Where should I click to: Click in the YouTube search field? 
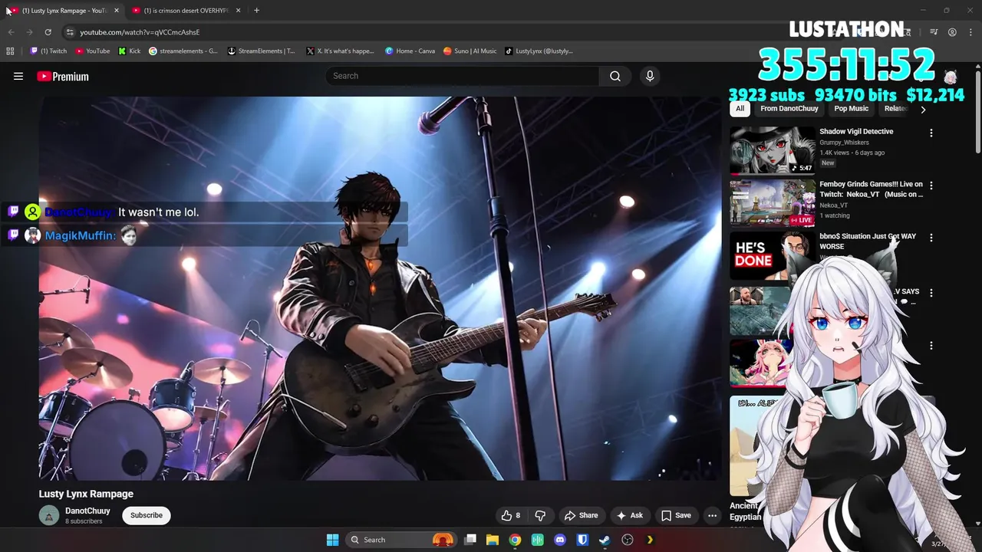pyautogui.click(x=463, y=76)
